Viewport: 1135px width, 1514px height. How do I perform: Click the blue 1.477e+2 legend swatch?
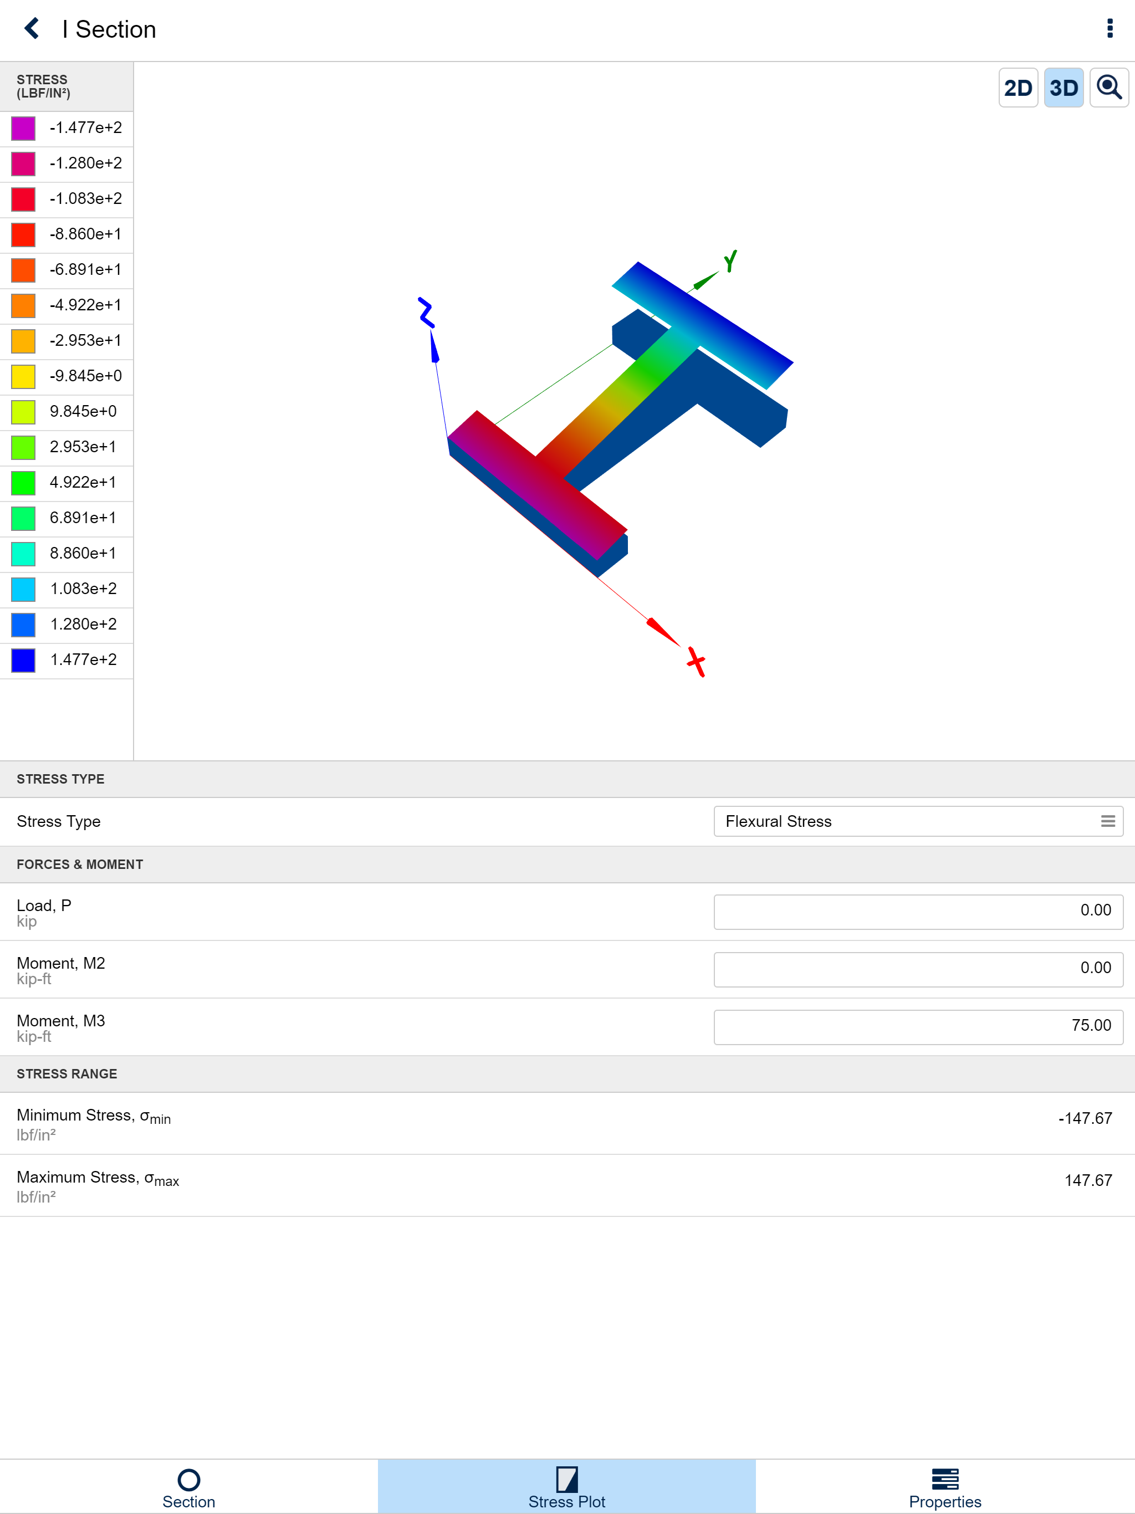coord(23,660)
